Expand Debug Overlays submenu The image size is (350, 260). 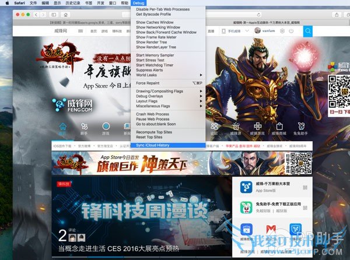[168, 96]
